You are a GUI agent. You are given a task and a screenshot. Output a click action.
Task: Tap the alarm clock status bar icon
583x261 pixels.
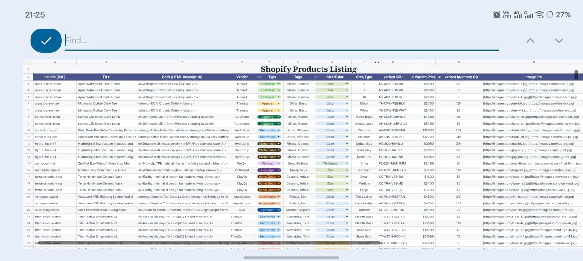pos(497,14)
